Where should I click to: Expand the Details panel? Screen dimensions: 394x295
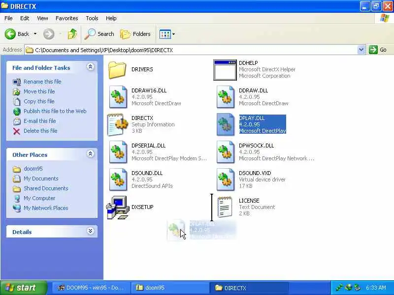[x=91, y=231]
